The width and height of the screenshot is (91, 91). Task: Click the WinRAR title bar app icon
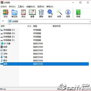tap(2, 3)
